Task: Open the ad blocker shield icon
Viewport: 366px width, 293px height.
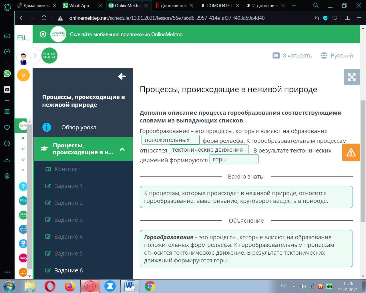Action: click(325, 18)
